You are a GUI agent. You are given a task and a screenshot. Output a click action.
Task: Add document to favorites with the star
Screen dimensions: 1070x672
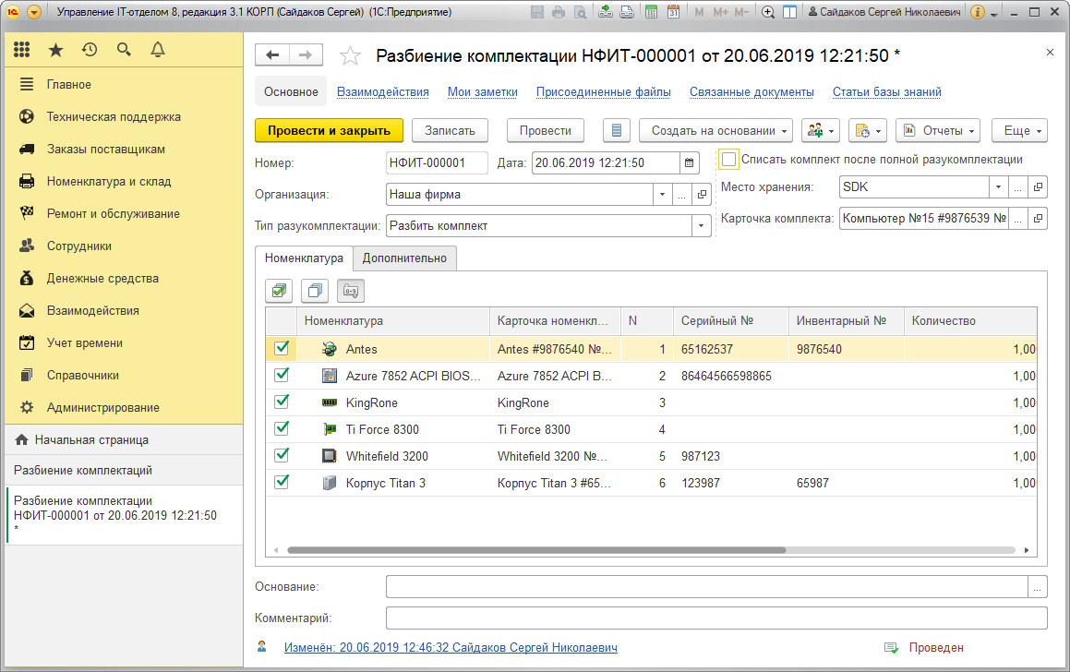[x=350, y=55]
